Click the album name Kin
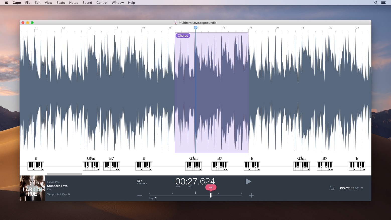Screen dimensions: 391x220 click(49, 189)
